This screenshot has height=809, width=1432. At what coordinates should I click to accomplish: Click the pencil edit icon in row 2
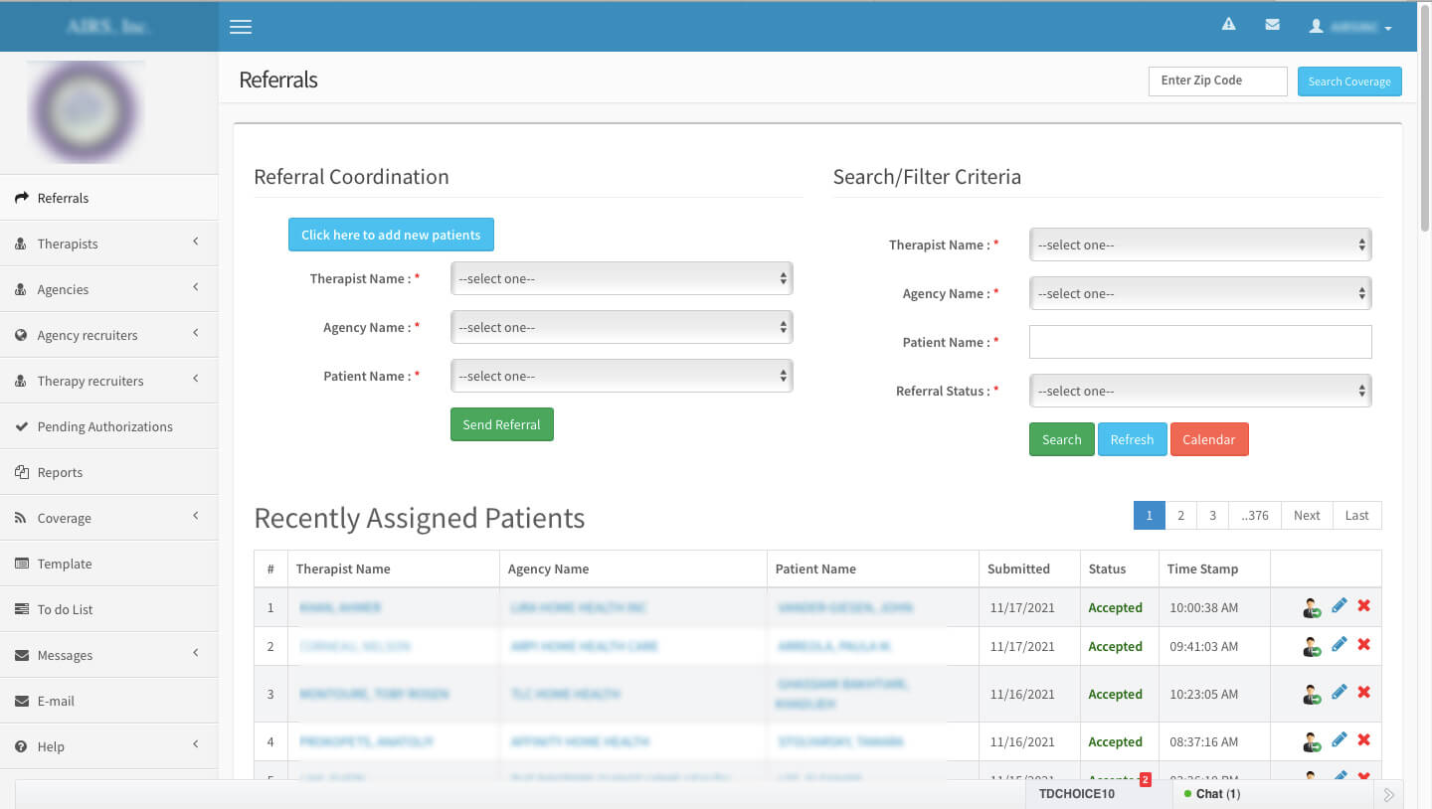(x=1339, y=645)
